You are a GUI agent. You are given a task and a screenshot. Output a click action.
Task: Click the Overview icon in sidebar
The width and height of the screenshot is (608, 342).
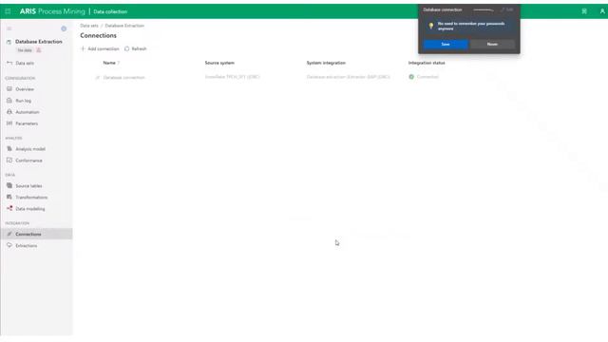(x=9, y=88)
